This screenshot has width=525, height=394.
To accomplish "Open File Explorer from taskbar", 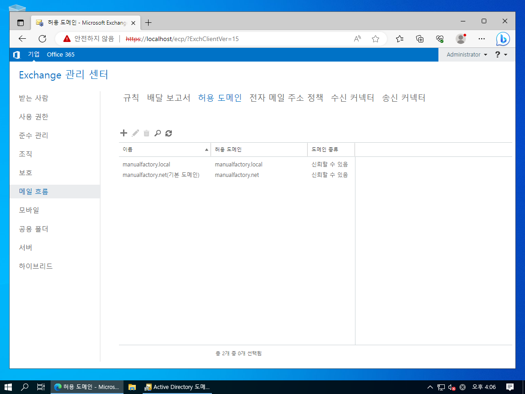I will click(132, 387).
